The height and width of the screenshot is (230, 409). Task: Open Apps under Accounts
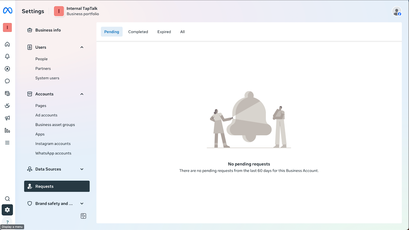(x=40, y=134)
